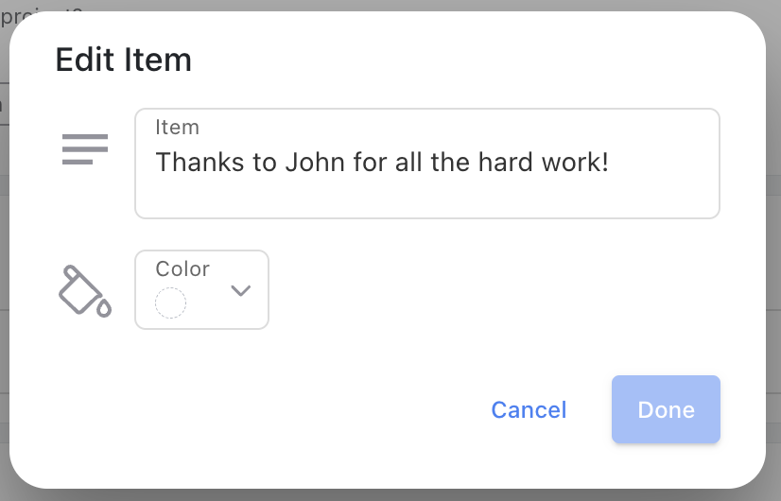Open the Color dropdown

(201, 289)
